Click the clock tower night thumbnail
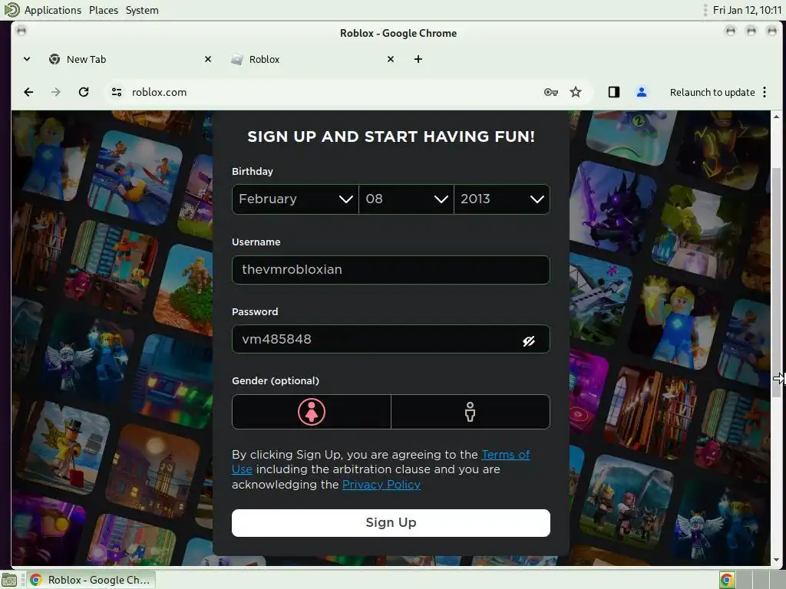Screen dimensions: 786x589 tap(154, 472)
